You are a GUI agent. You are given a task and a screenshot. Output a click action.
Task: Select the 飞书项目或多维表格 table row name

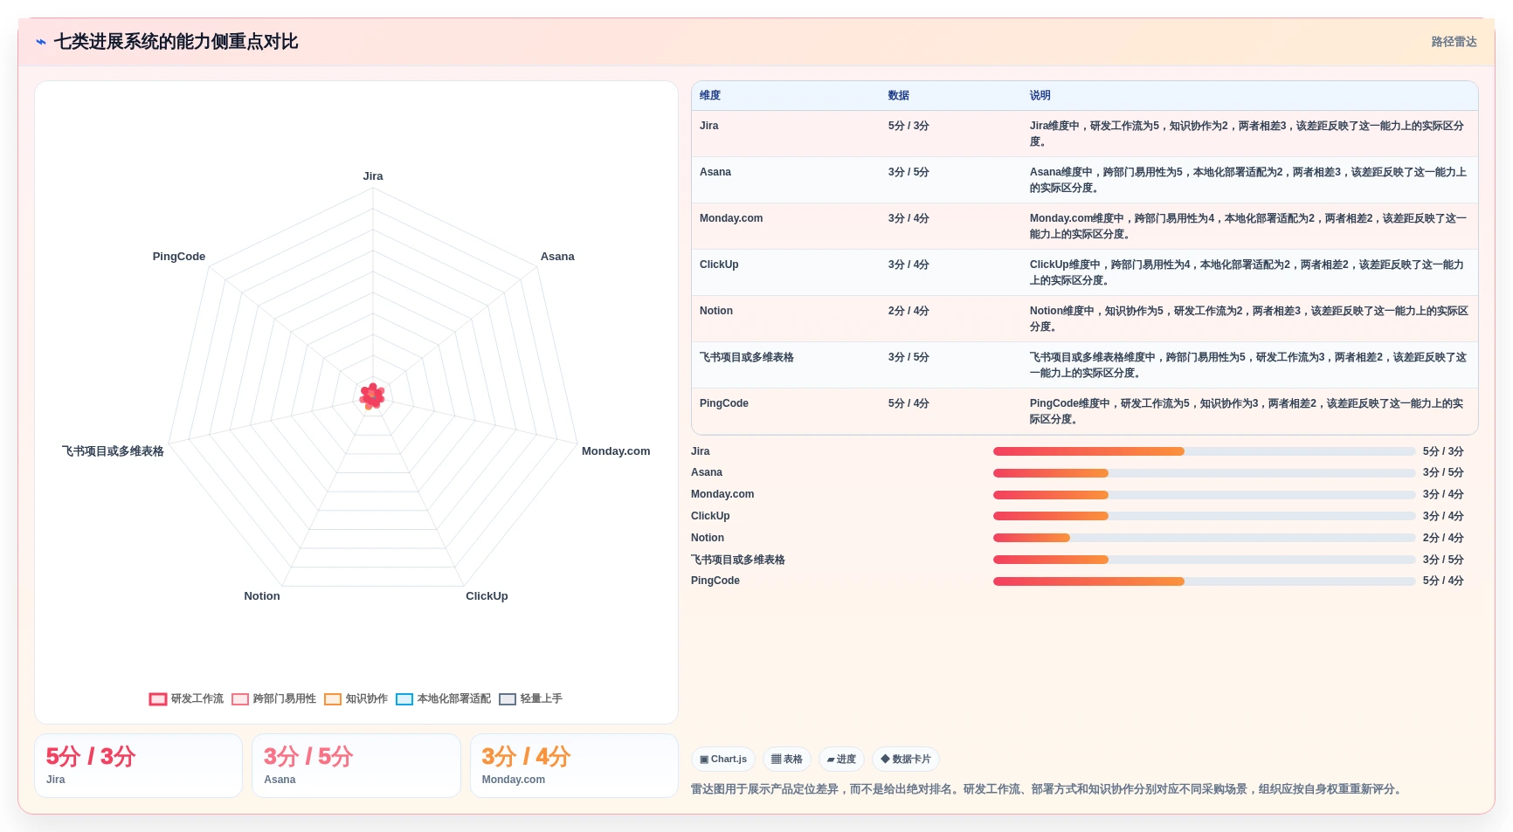click(747, 357)
